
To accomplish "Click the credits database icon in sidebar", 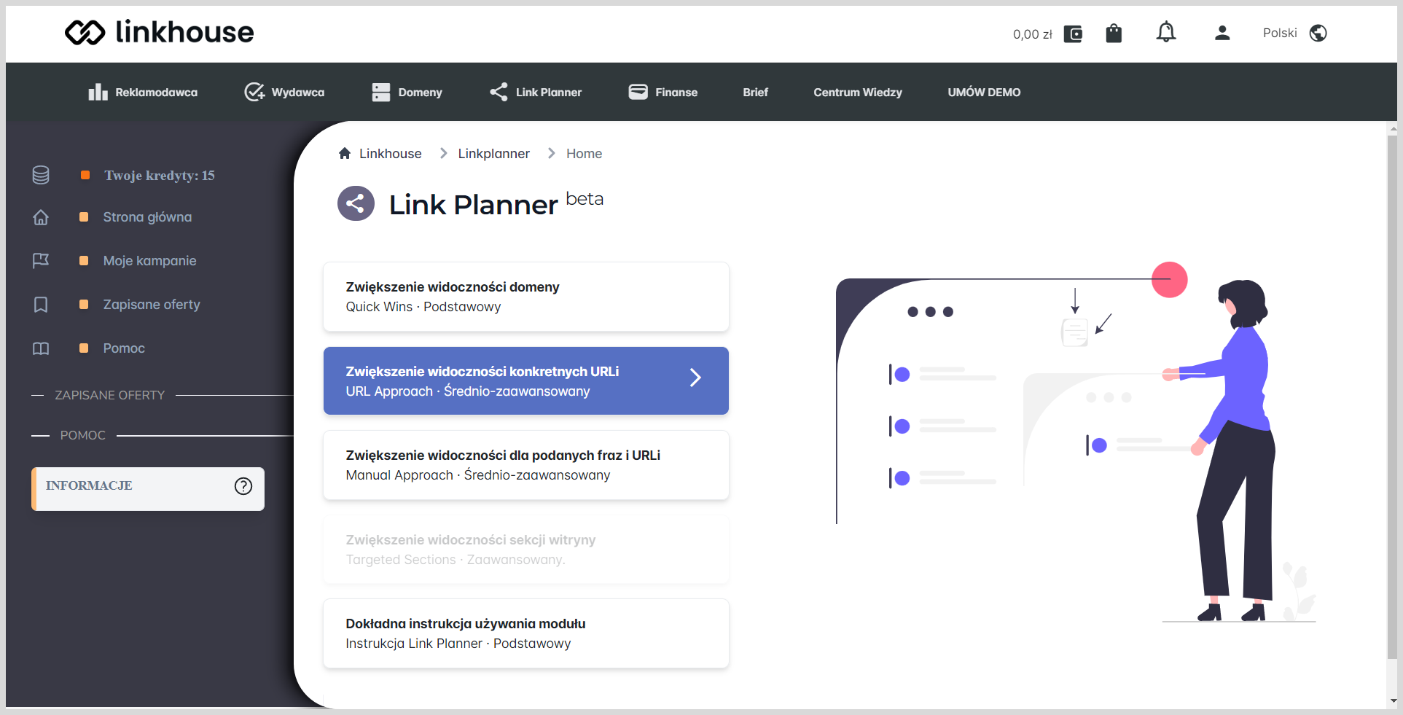I will pos(41,175).
